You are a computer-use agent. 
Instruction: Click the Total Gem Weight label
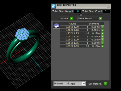point(63,11)
